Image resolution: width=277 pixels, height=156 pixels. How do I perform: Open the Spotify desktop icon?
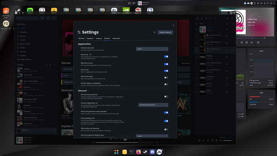click(30, 10)
